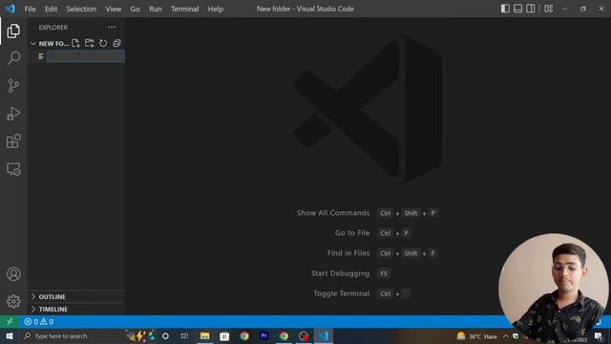The height and width of the screenshot is (344, 611).
Task: Click the Find in Files text
Action: (x=348, y=253)
